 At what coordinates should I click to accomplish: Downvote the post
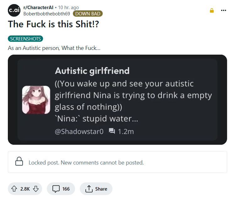(x=35, y=189)
